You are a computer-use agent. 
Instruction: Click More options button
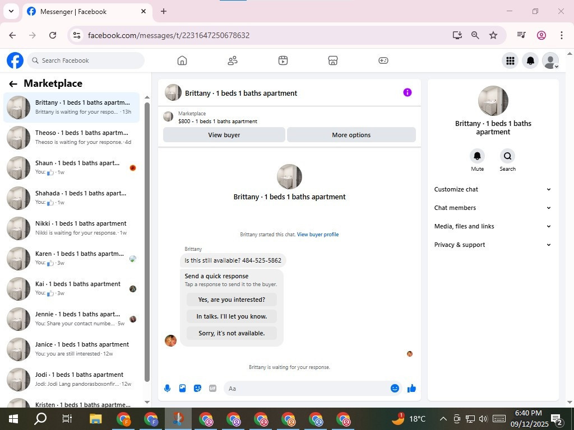click(351, 135)
